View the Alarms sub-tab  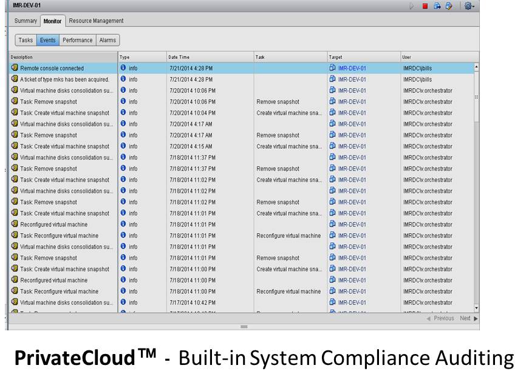[108, 40]
